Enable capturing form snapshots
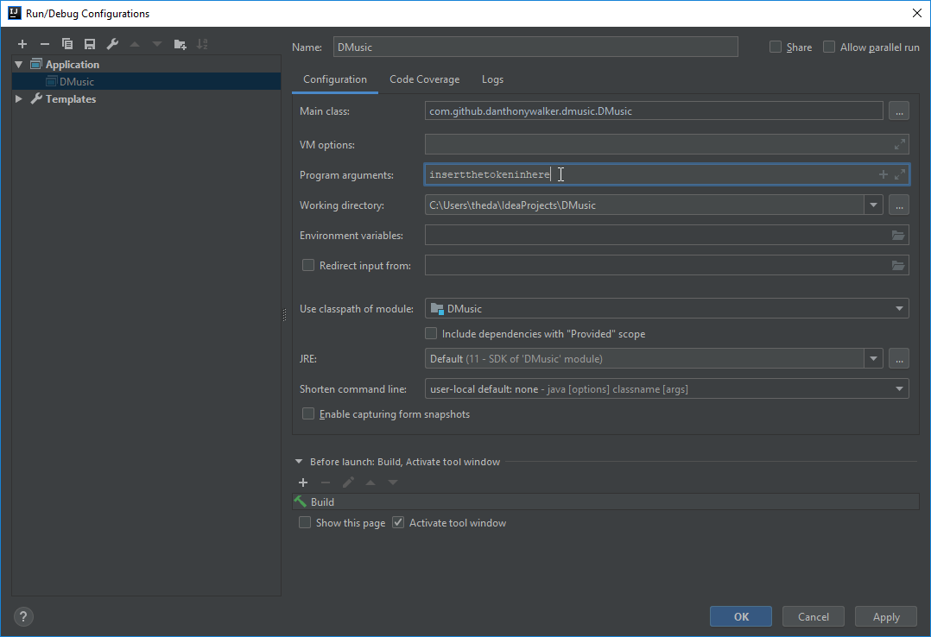 pos(308,413)
